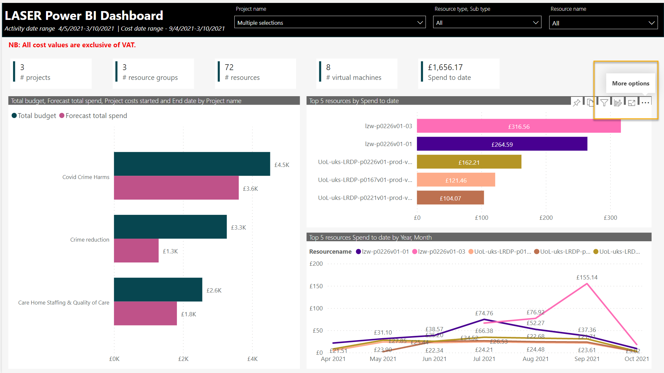
Task: Expand the Resource type, Sub type dropdown
Action: pos(487,22)
